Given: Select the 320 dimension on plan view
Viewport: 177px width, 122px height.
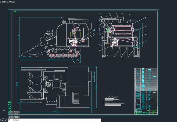Looking at the screenshot, I should click(x=94, y=77).
